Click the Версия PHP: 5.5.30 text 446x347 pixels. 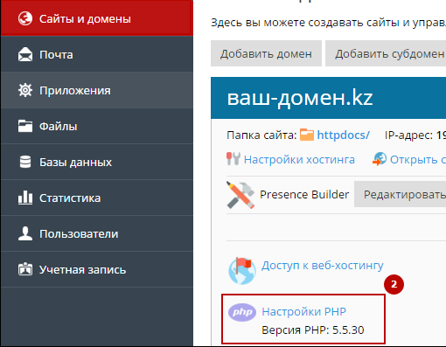tap(313, 330)
